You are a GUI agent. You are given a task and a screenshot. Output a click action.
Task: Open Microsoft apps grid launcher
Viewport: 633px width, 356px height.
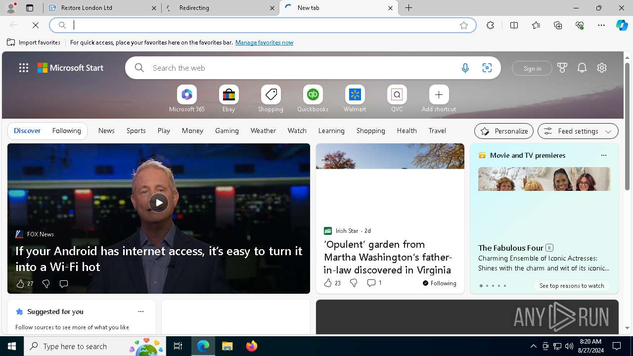(x=24, y=68)
